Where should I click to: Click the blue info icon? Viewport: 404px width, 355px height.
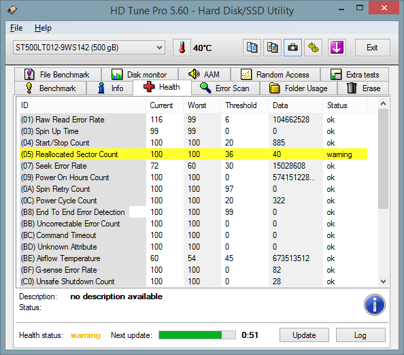(x=375, y=305)
